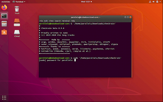Screen dimensions: 163x102
Task: Close the terminal window
Action: pos(130,17)
